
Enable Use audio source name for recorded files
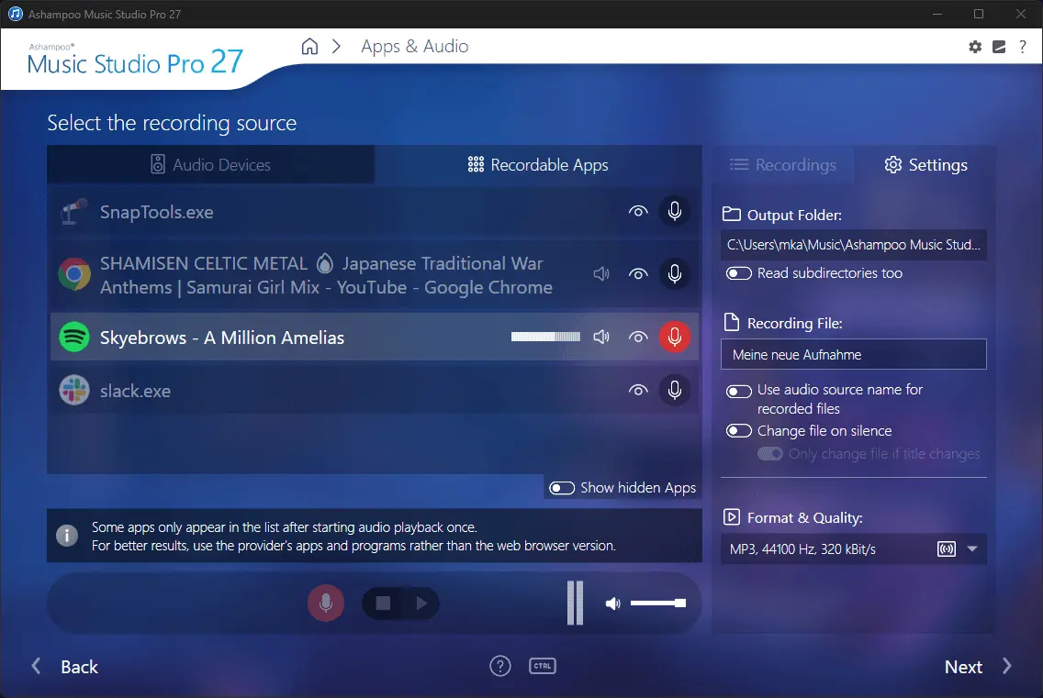click(x=738, y=391)
